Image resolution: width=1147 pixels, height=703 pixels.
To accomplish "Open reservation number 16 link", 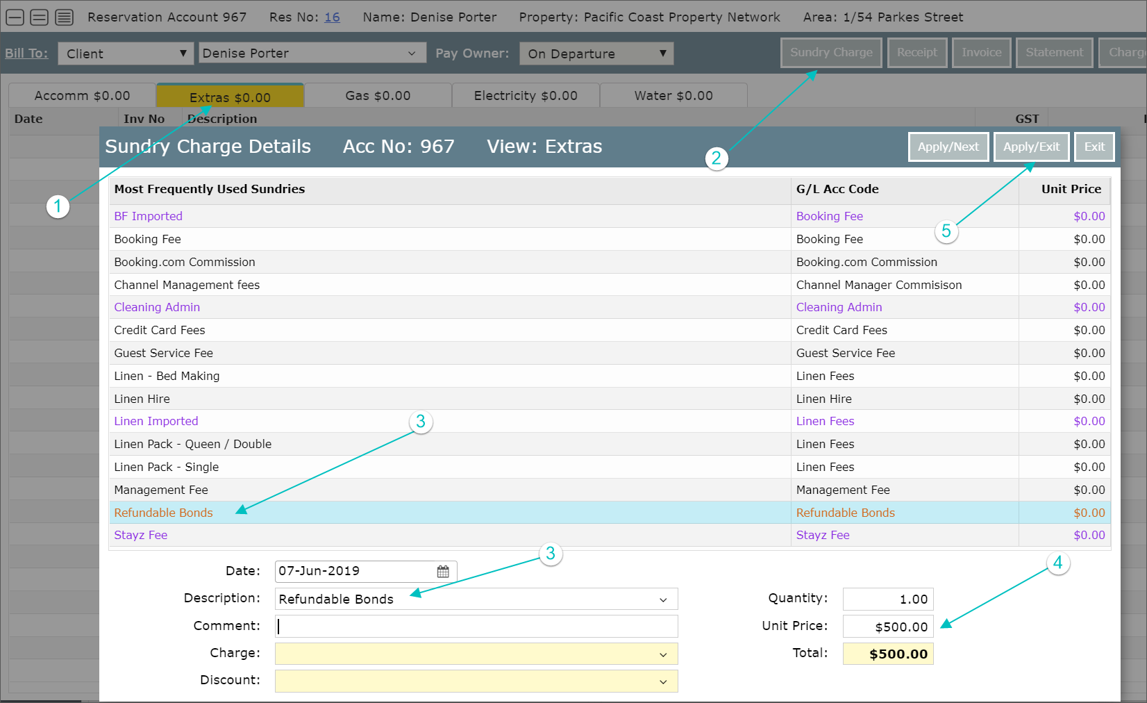I will tap(332, 17).
